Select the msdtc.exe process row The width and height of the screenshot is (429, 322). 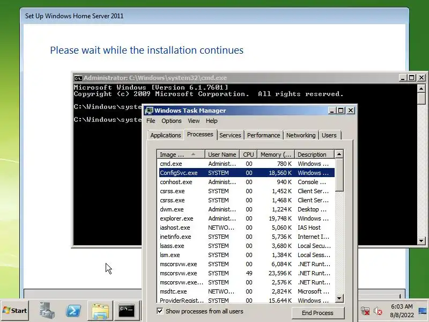[247, 291]
